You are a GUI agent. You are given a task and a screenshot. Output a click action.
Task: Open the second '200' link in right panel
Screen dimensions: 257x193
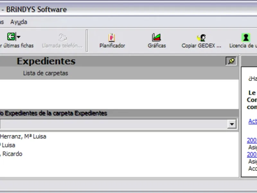pos(252,154)
